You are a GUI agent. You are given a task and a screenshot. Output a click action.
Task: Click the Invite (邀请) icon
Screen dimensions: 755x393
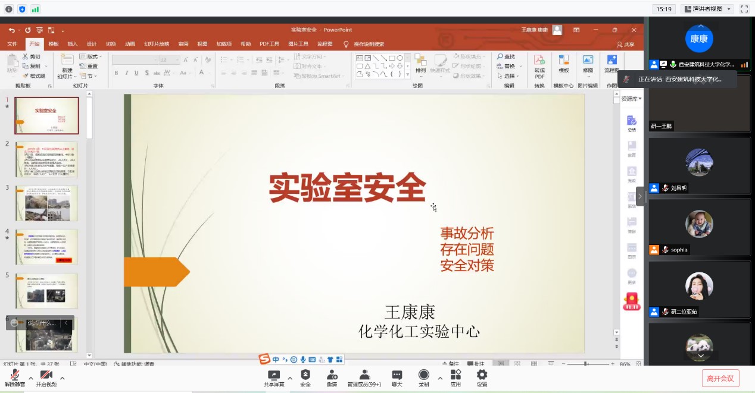pos(332,375)
